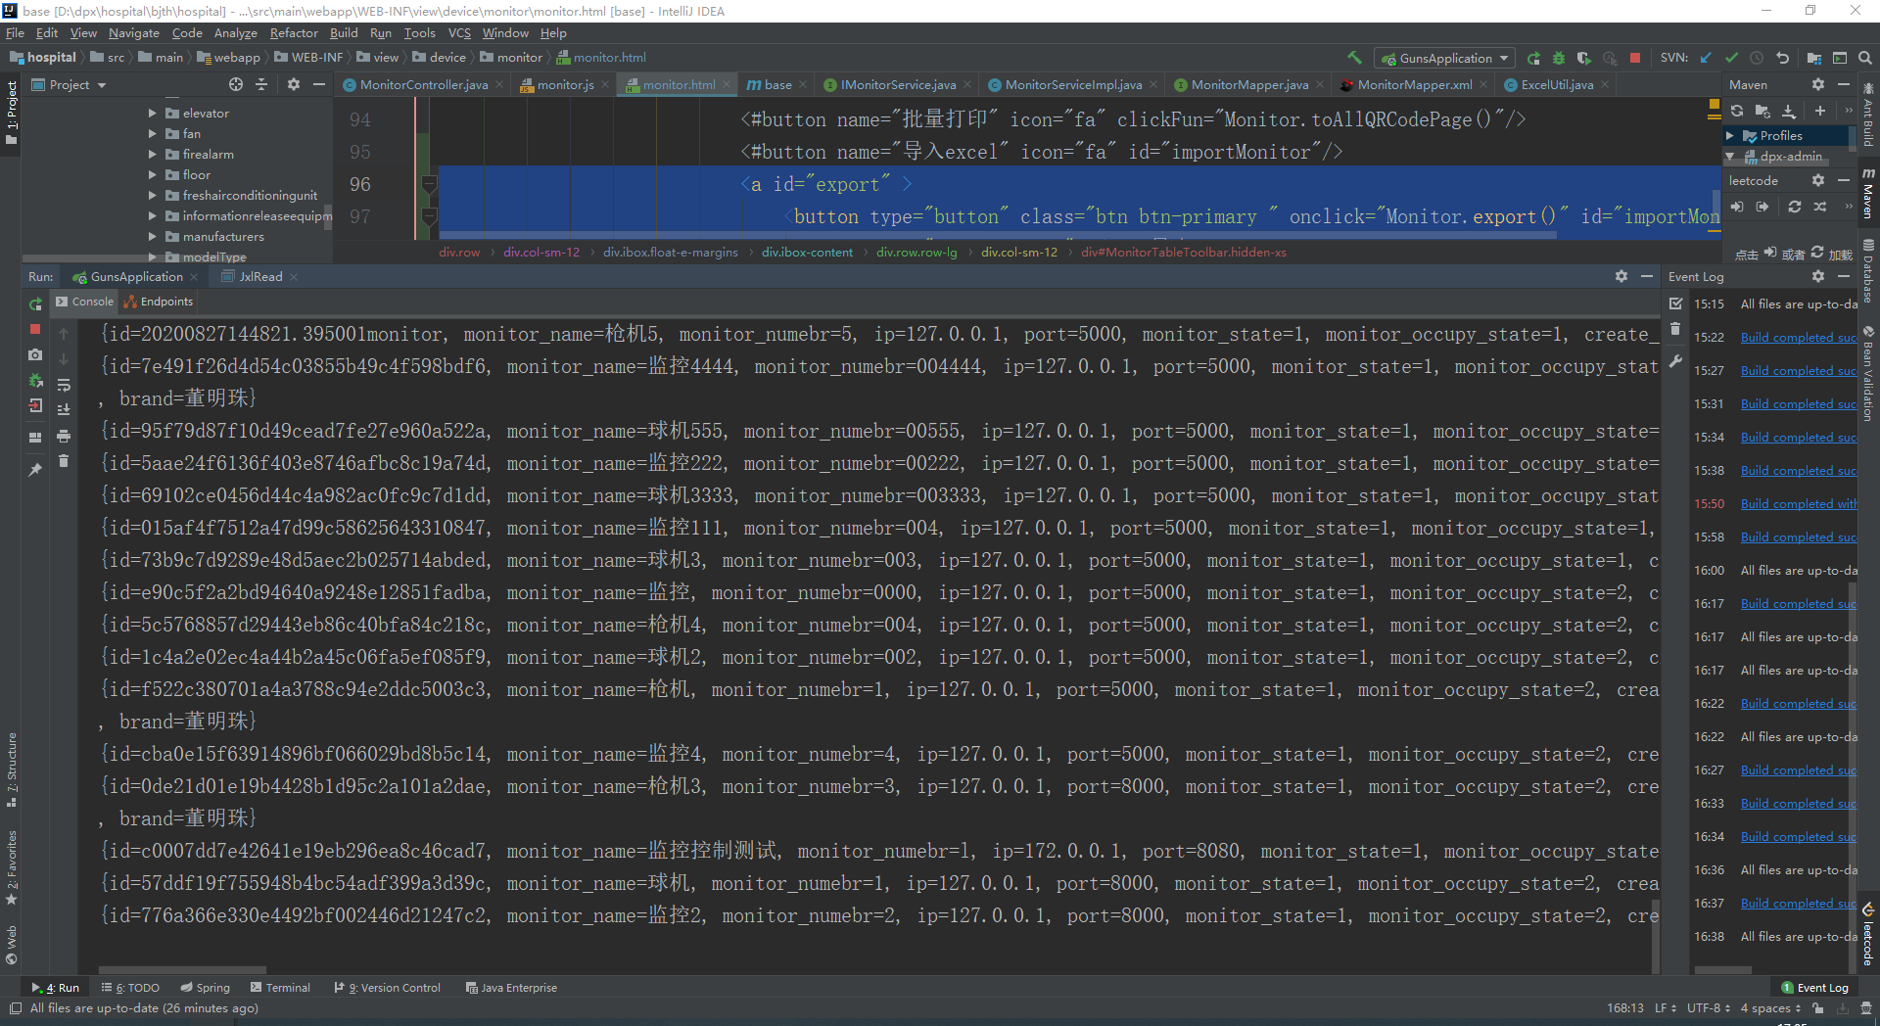This screenshot has height=1026, width=1880.
Task: Stop the running app in the top toolbar
Action: (1635, 58)
